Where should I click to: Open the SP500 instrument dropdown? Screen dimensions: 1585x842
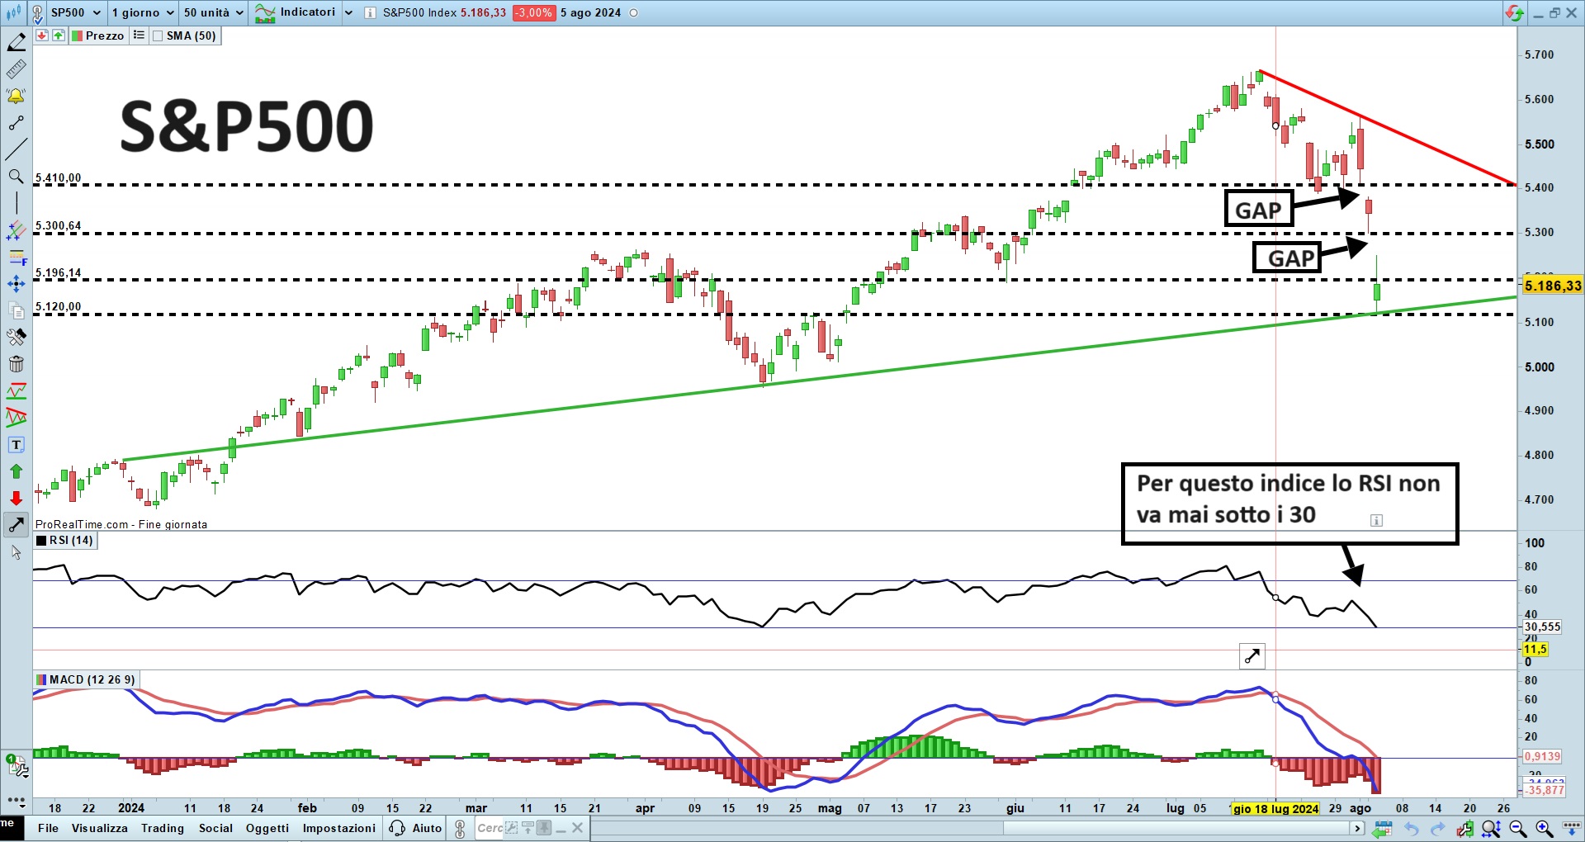coord(75,12)
